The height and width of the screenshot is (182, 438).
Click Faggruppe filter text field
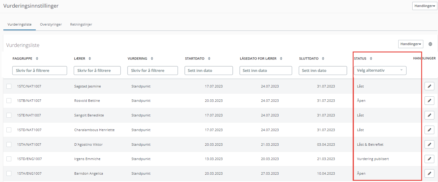pos(39,70)
